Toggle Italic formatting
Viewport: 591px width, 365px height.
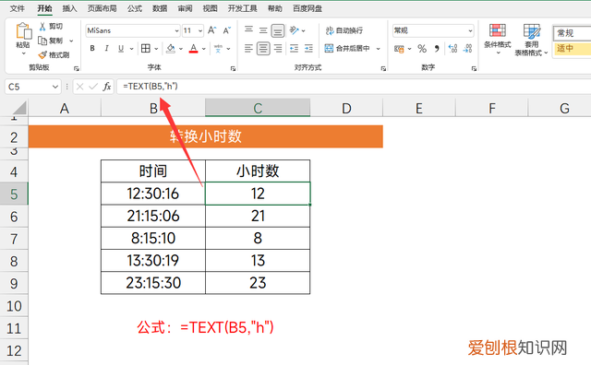pyautogui.click(x=107, y=48)
